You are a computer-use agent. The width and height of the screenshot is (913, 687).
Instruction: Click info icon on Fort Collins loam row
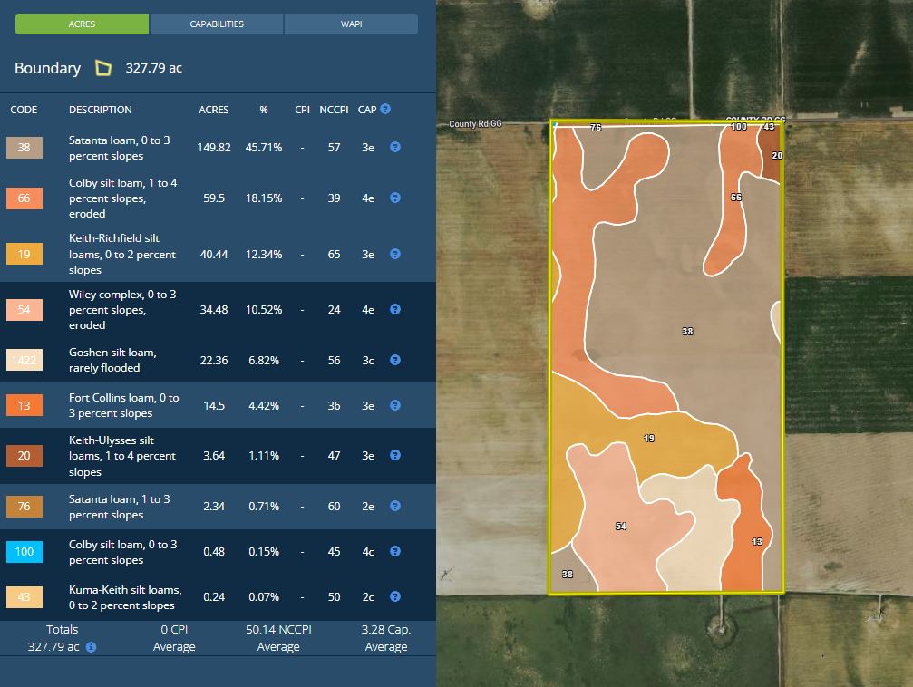[395, 406]
